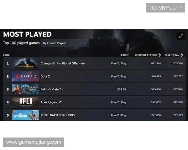Viewport: 188px width, 150px height.
Task: Open the By Current Players dropdown
Action: 65,43
